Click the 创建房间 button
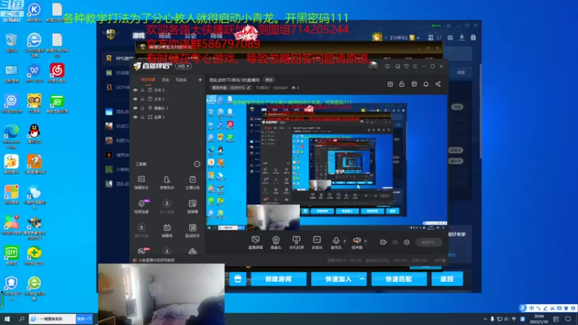Image resolution: width=578 pixels, height=325 pixels. [x=278, y=279]
